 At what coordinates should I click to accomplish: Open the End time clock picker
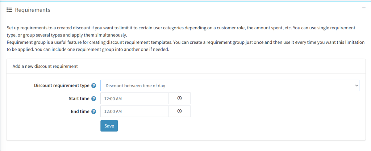pos(179,111)
